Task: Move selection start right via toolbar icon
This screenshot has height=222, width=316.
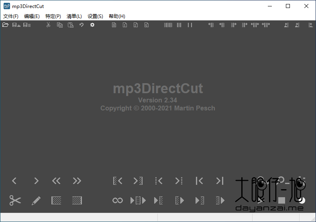Action: 222,25
